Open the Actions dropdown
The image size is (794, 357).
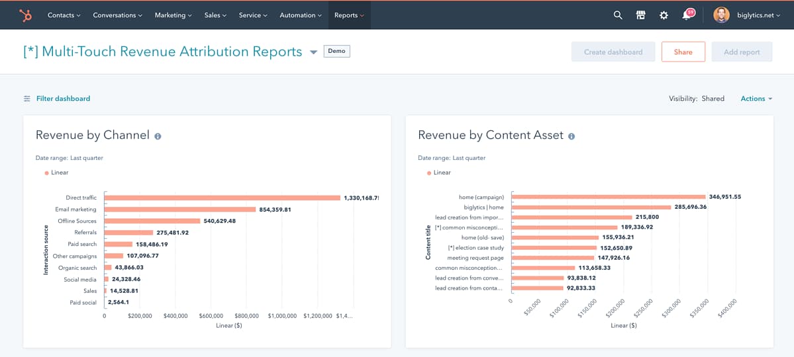click(756, 99)
